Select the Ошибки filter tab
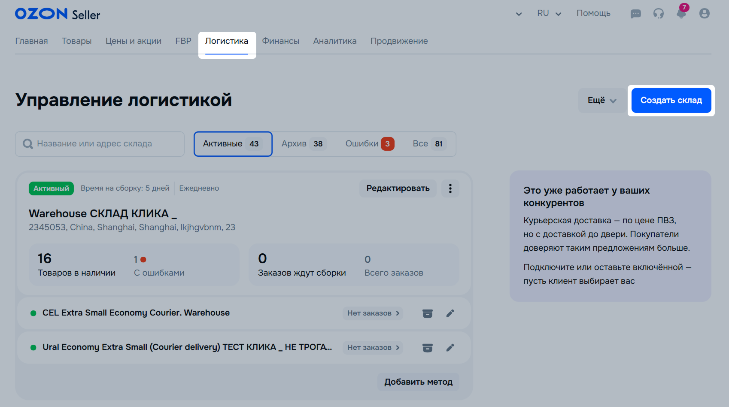Viewport: 729px width, 407px height. tap(369, 144)
